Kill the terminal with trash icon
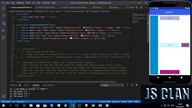Image resolution: width=192 pixels, height=108 pixels. [x=136, y=85]
